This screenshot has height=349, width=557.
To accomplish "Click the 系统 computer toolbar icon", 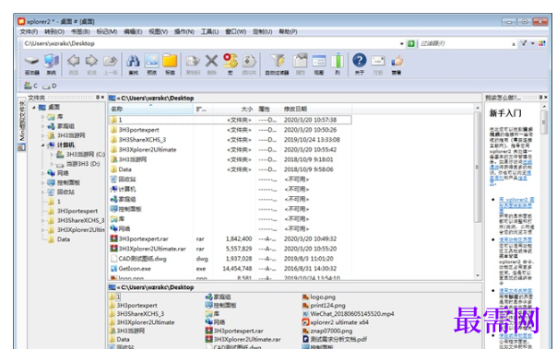I will point(51,64).
